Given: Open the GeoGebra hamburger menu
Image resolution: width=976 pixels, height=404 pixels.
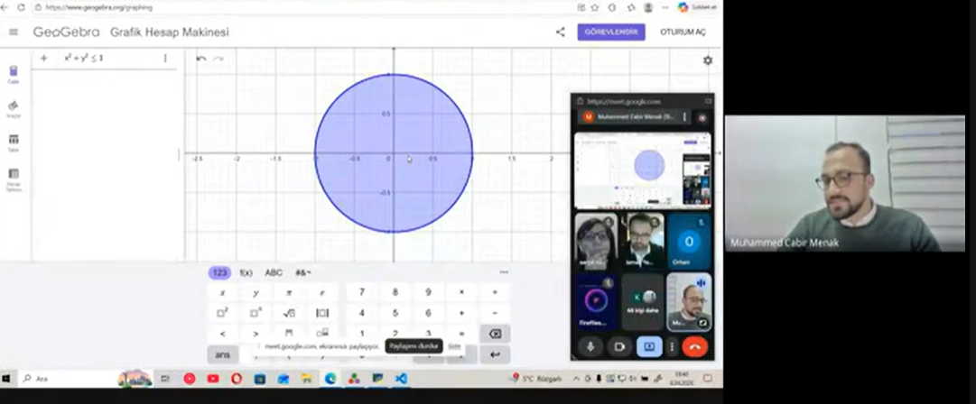Looking at the screenshot, I should pos(14,32).
